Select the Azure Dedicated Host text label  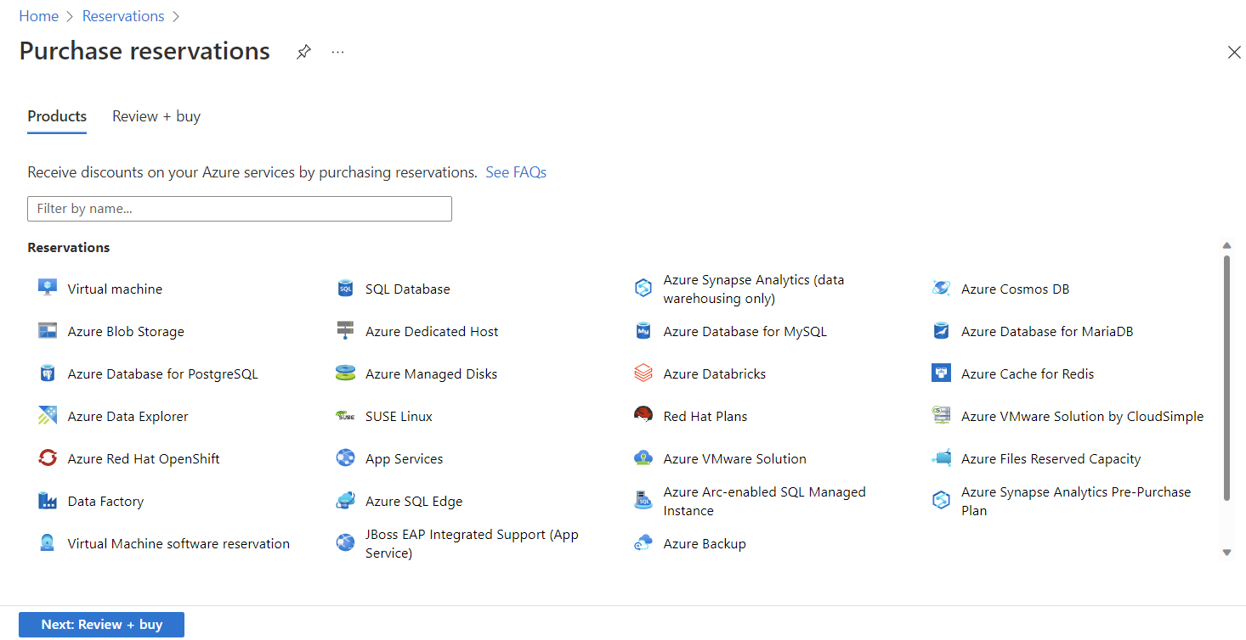click(x=432, y=332)
